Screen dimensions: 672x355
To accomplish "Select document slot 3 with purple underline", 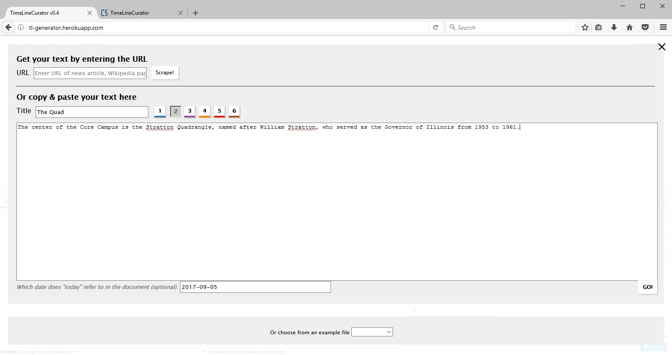I will tap(190, 111).
